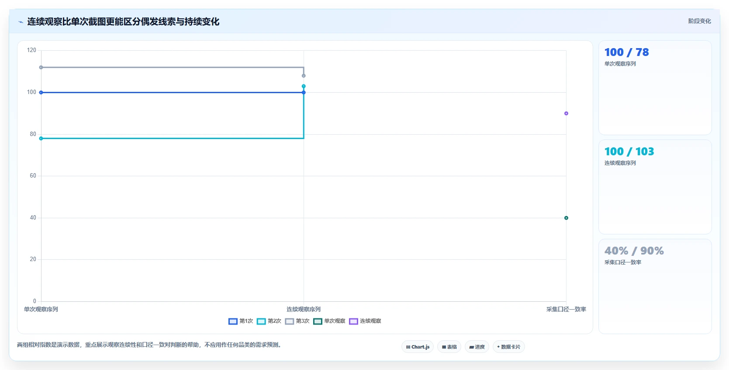Click the 进度 chip
This screenshot has height=370, width=729.
(477, 347)
